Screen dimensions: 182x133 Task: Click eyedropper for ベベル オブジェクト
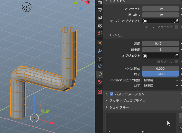point(176,56)
